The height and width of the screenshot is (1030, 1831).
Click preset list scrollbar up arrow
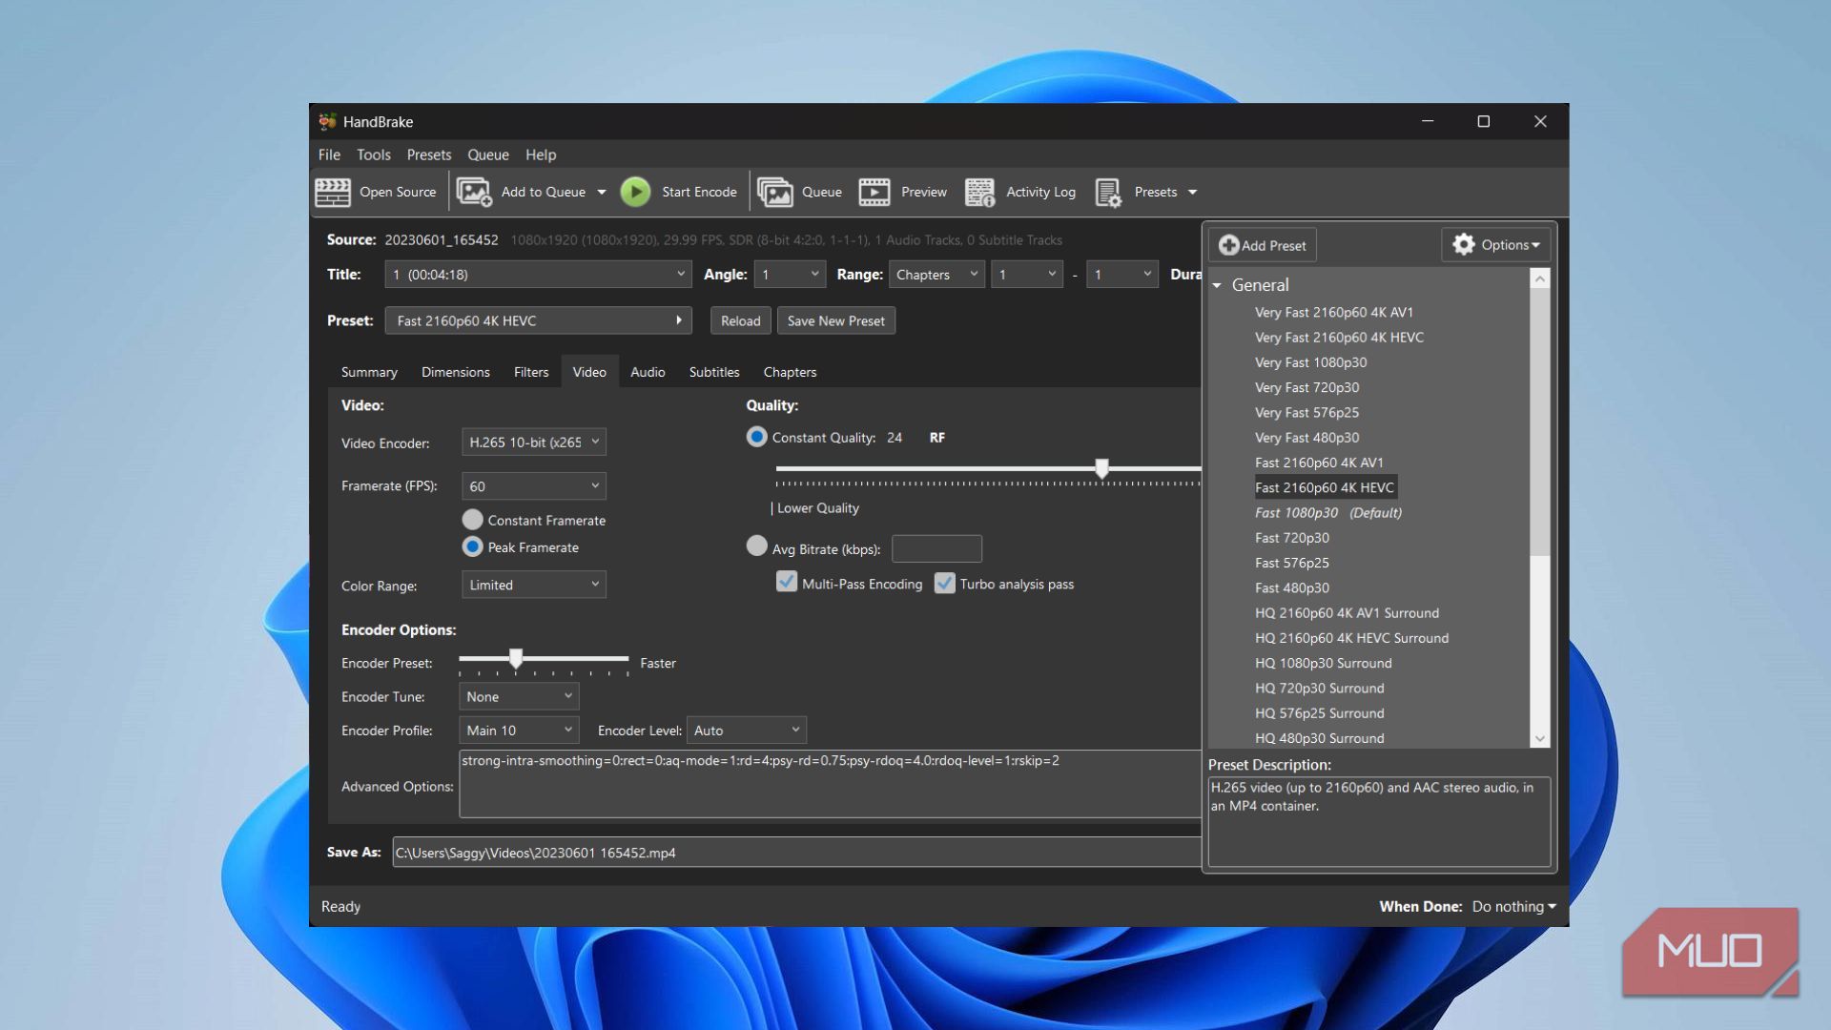(1539, 278)
